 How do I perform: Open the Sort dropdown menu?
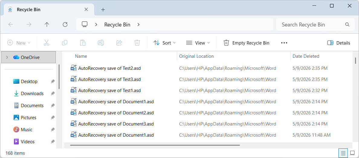click(x=164, y=43)
